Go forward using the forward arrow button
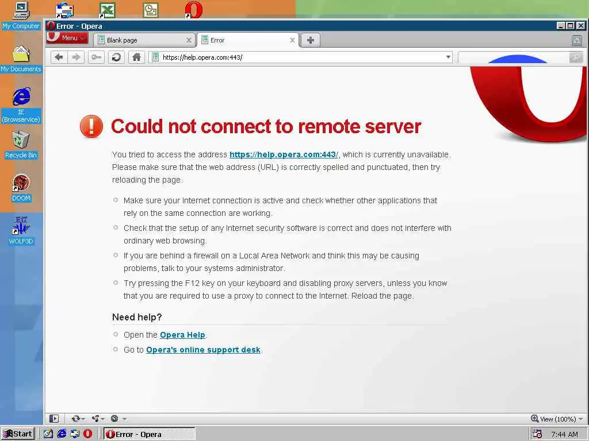The image size is (589, 441). (x=76, y=57)
